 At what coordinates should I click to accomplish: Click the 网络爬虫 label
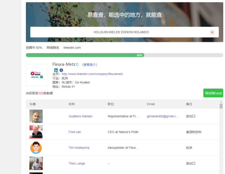pyautogui.click(x=53, y=48)
